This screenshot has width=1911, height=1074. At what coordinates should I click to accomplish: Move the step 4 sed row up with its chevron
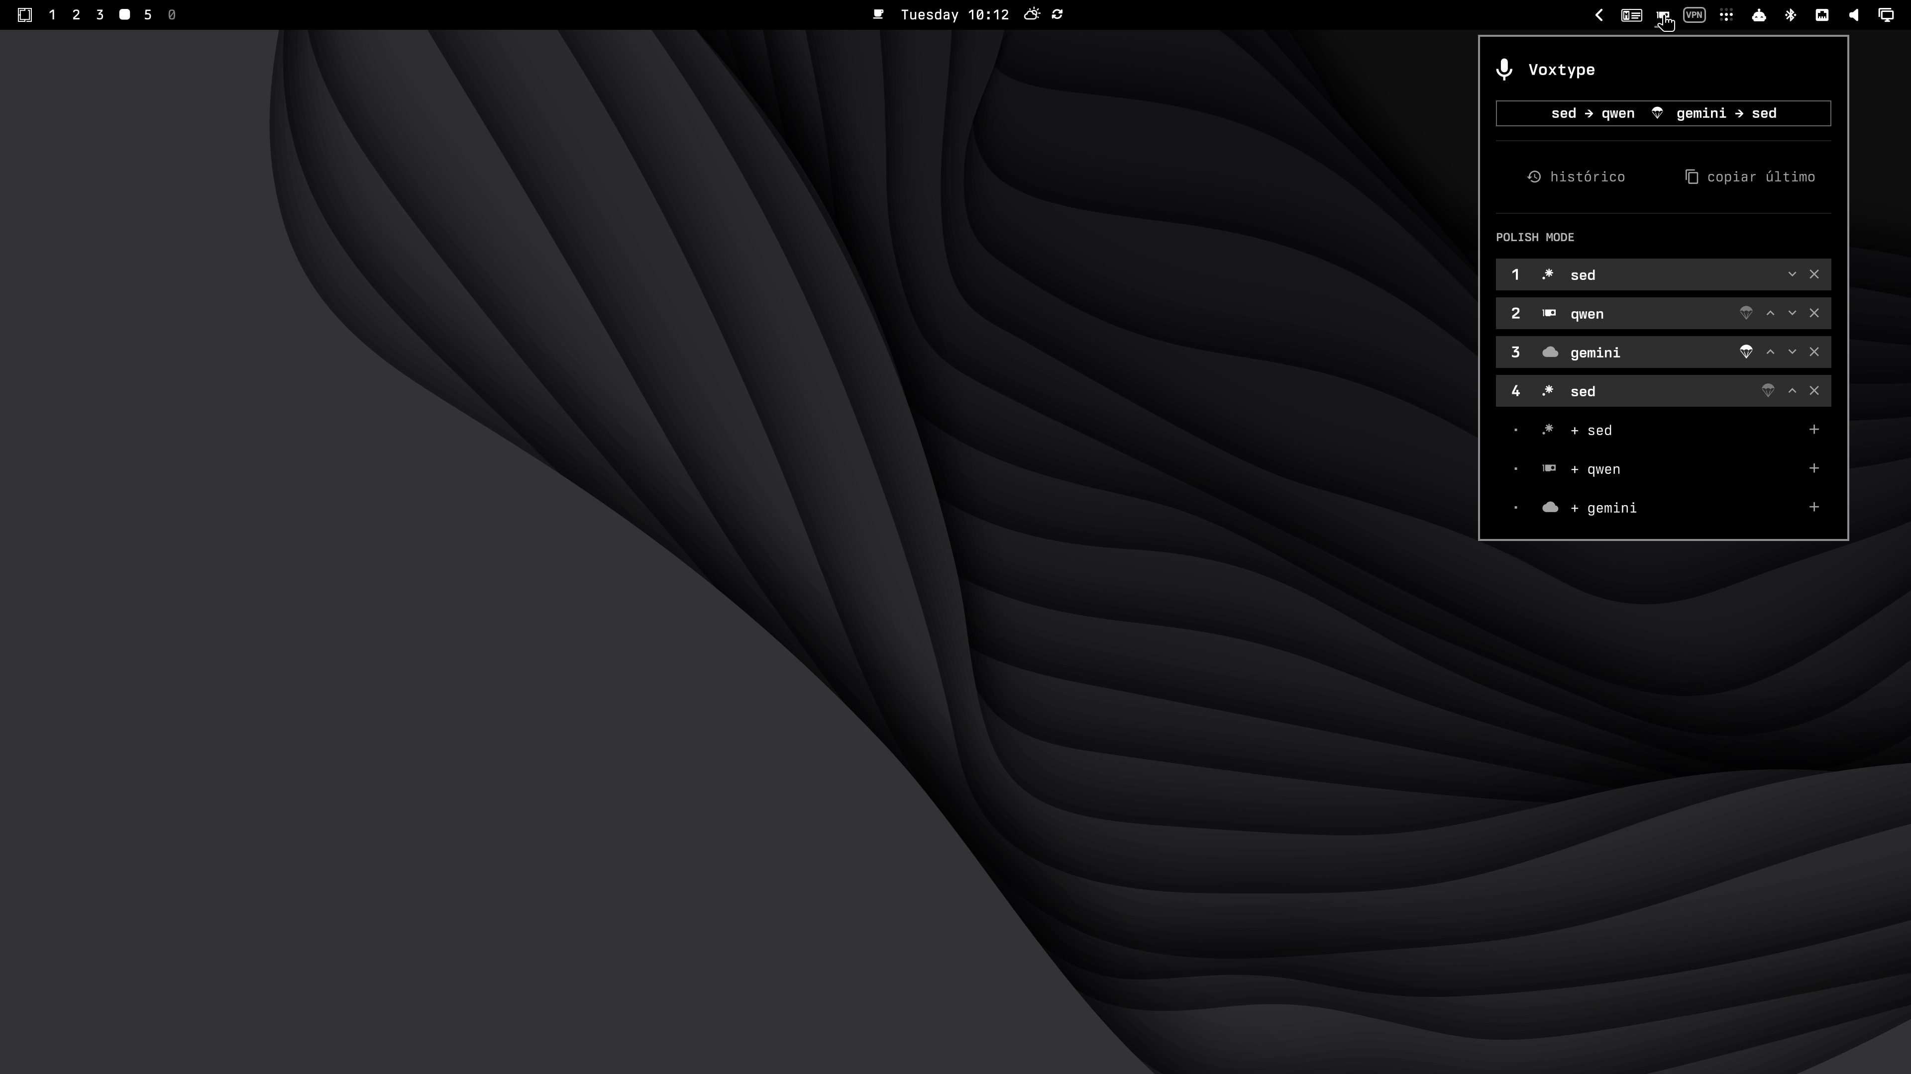tap(1792, 391)
